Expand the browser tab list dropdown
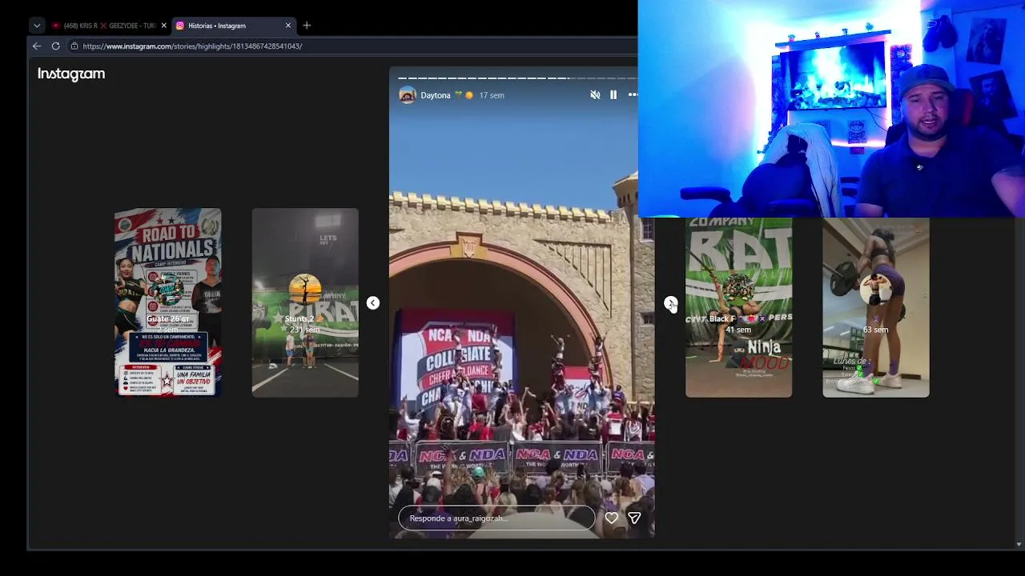The height and width of the screenshot is (576, 1025). [x=37, y=26]
